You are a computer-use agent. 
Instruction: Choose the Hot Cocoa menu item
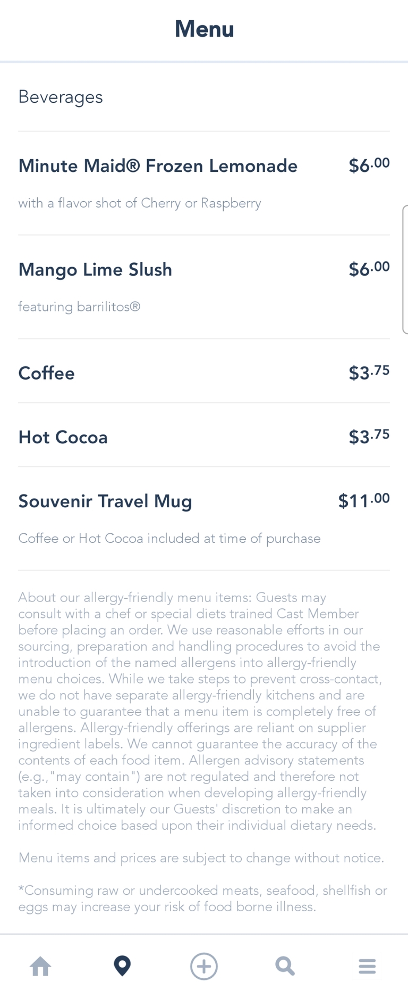(63, 438)
